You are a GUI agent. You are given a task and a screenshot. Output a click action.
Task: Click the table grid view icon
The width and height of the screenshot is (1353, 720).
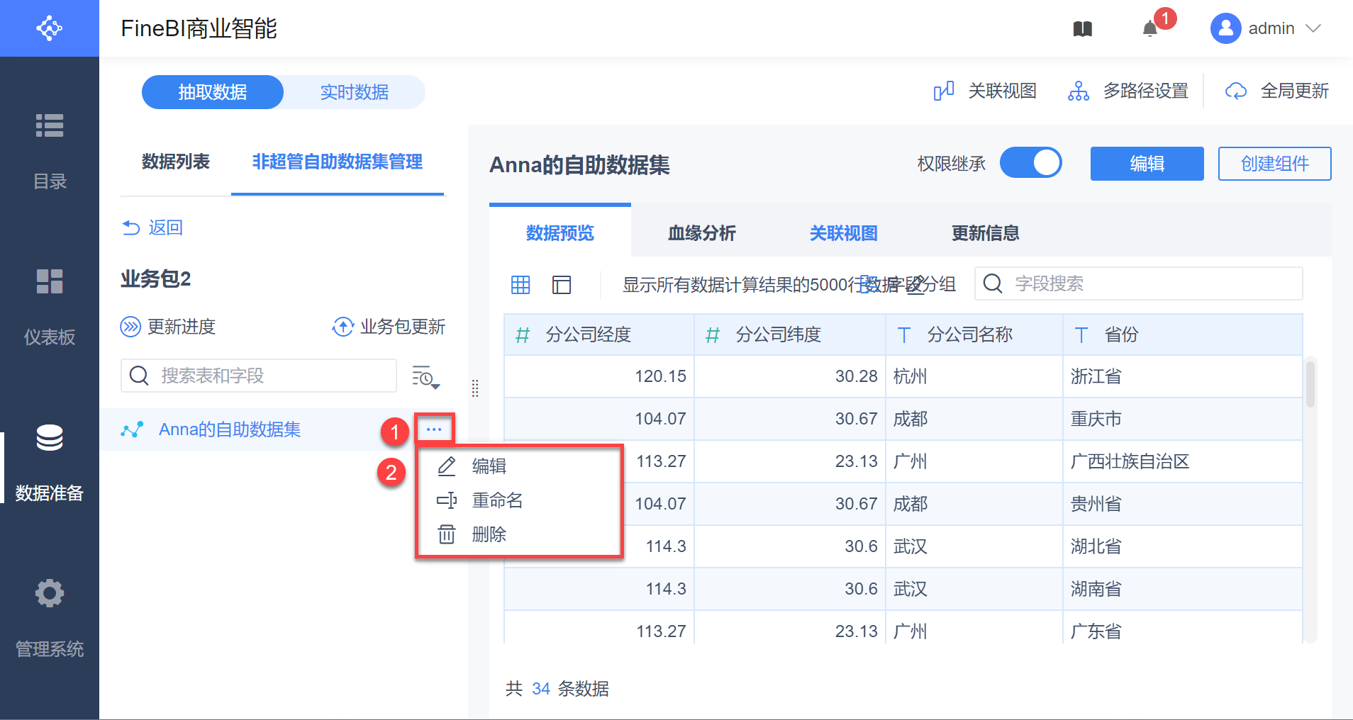[520, 285]
